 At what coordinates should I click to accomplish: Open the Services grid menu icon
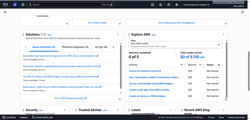(23, 5)
